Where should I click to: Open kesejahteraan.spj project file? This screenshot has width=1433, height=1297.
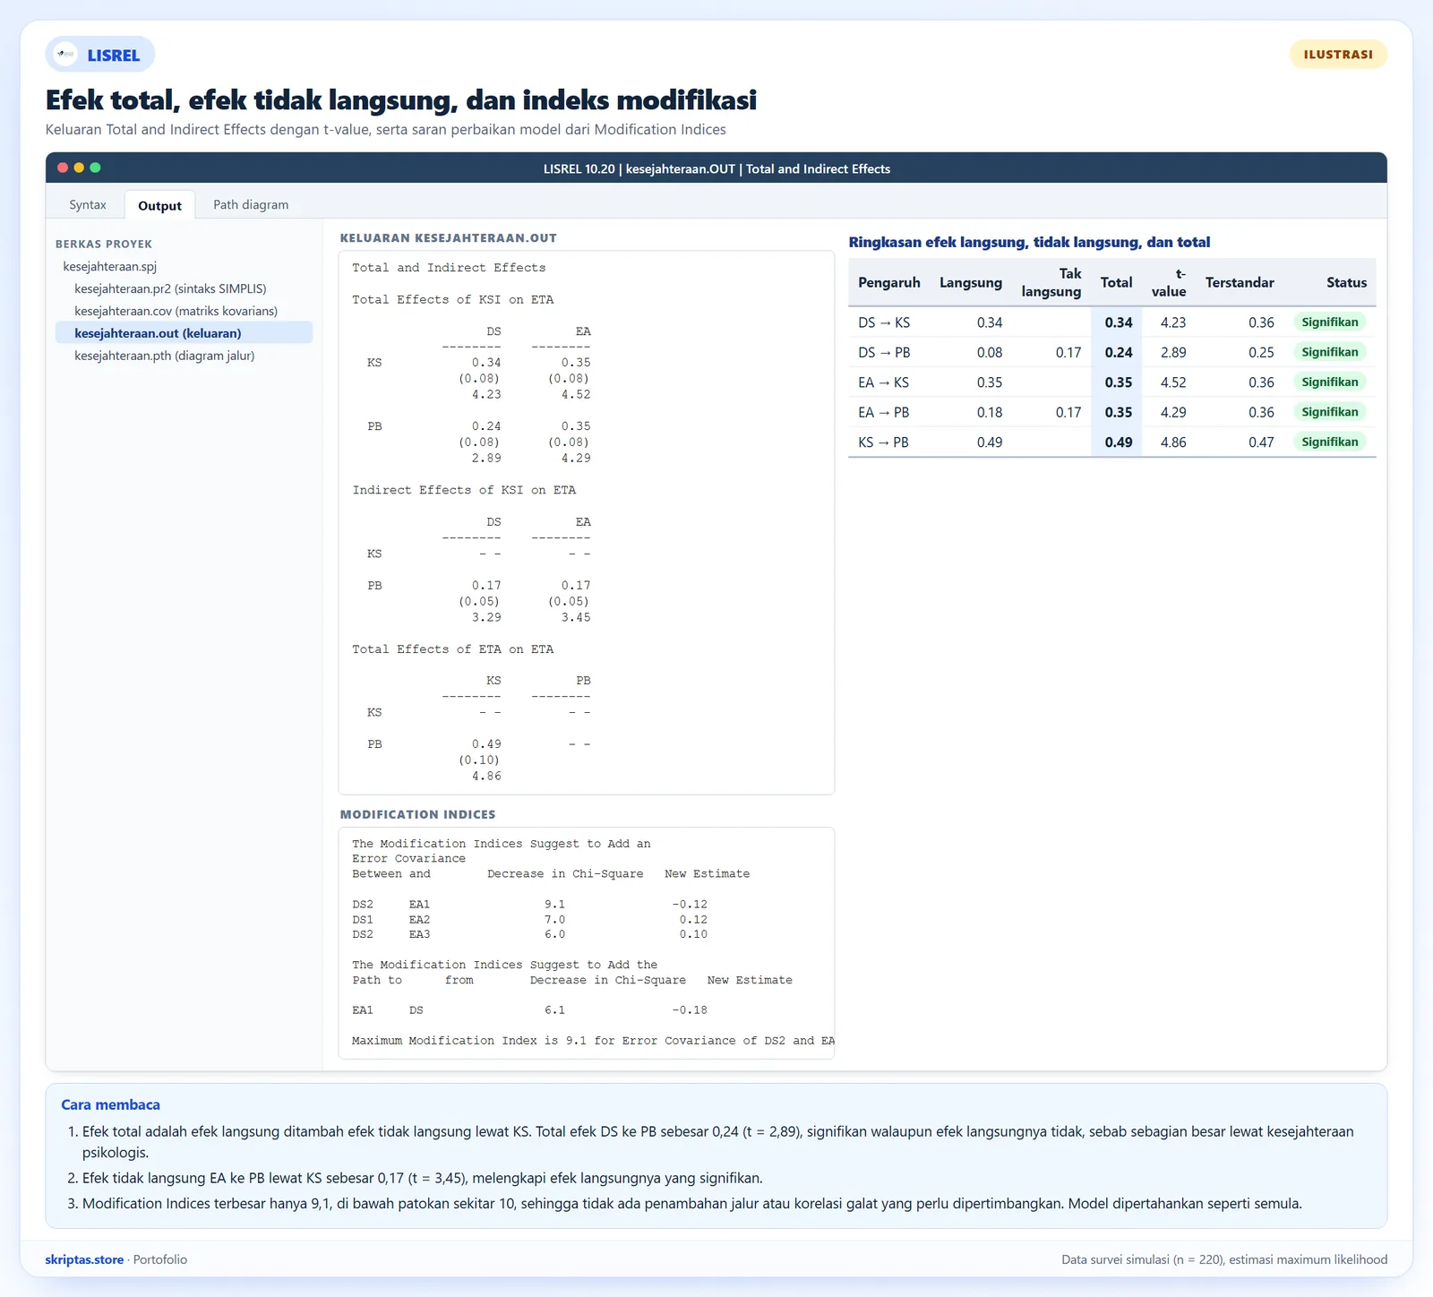click(109, 266)
